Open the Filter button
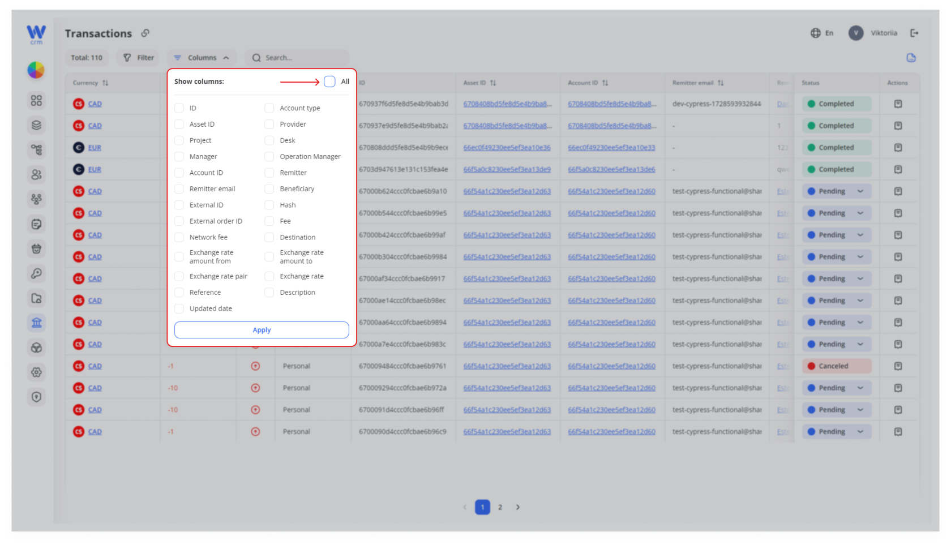The height and width of the screenshot is (545, 951). 139,58
